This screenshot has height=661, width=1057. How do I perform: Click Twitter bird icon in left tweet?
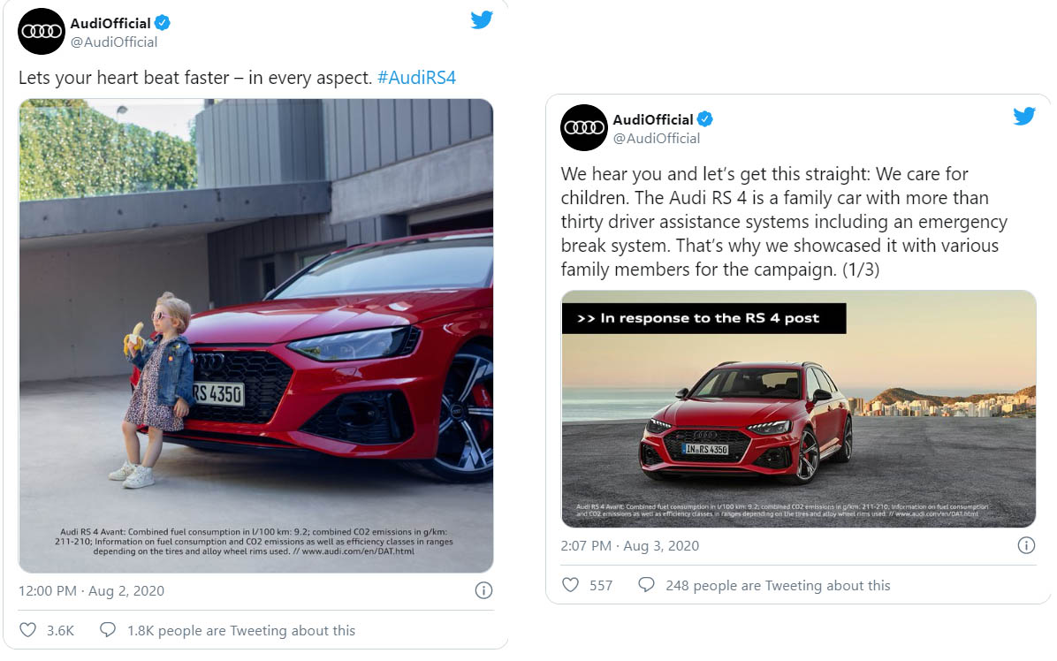tap(482, 19)
